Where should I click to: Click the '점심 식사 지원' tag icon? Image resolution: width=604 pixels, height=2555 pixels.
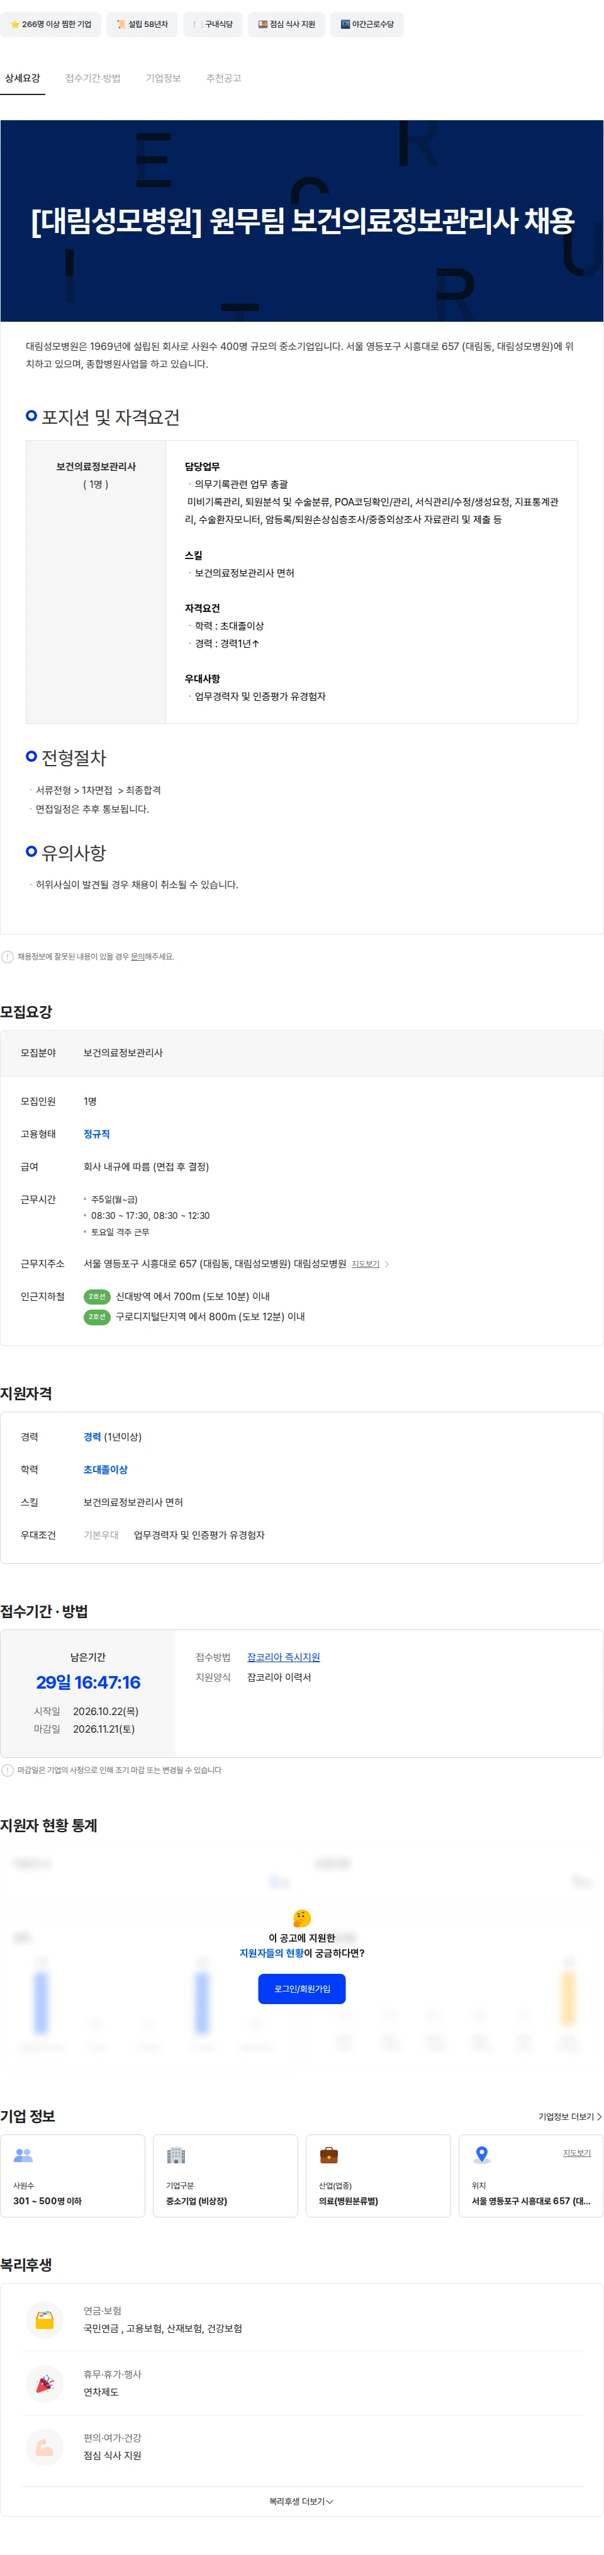(x=263, y=24)
